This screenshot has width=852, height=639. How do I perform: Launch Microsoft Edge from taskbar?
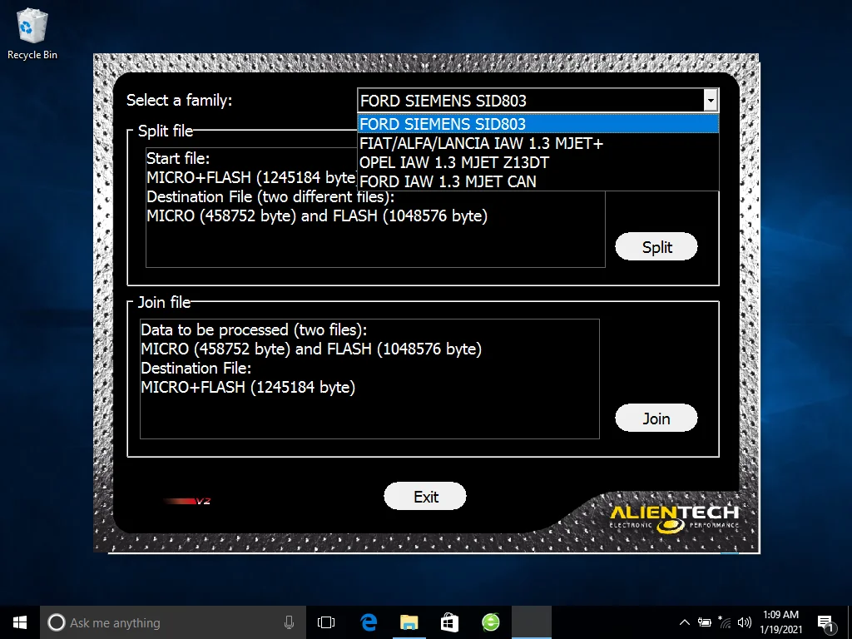369,622
